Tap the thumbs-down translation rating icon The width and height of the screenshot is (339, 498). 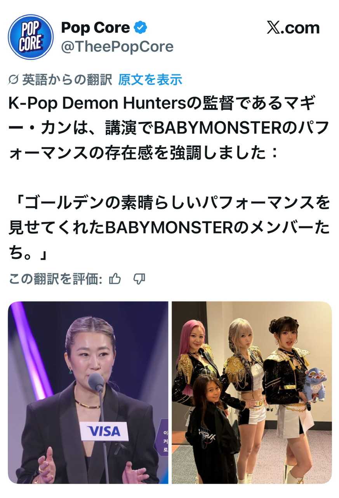click(139, 279)
